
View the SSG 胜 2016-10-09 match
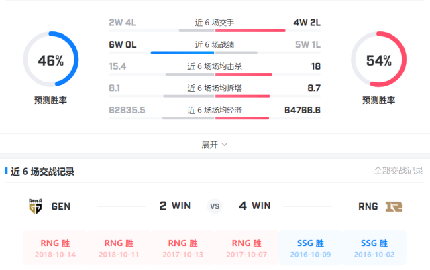(311, 249)
